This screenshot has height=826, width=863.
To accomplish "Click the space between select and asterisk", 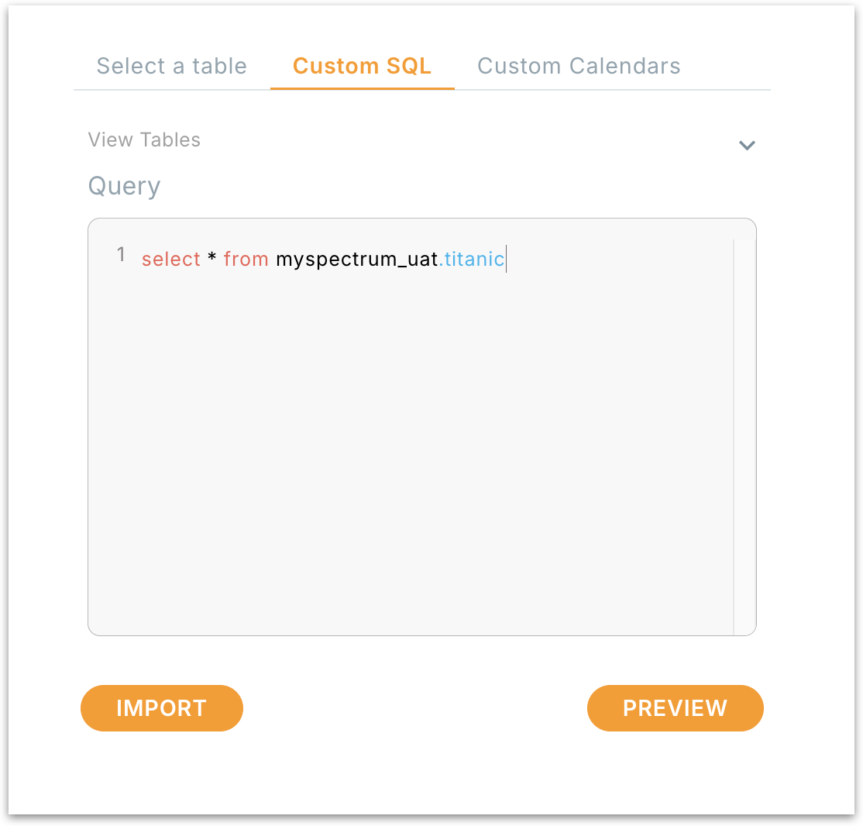I will (x=205, y=259).
